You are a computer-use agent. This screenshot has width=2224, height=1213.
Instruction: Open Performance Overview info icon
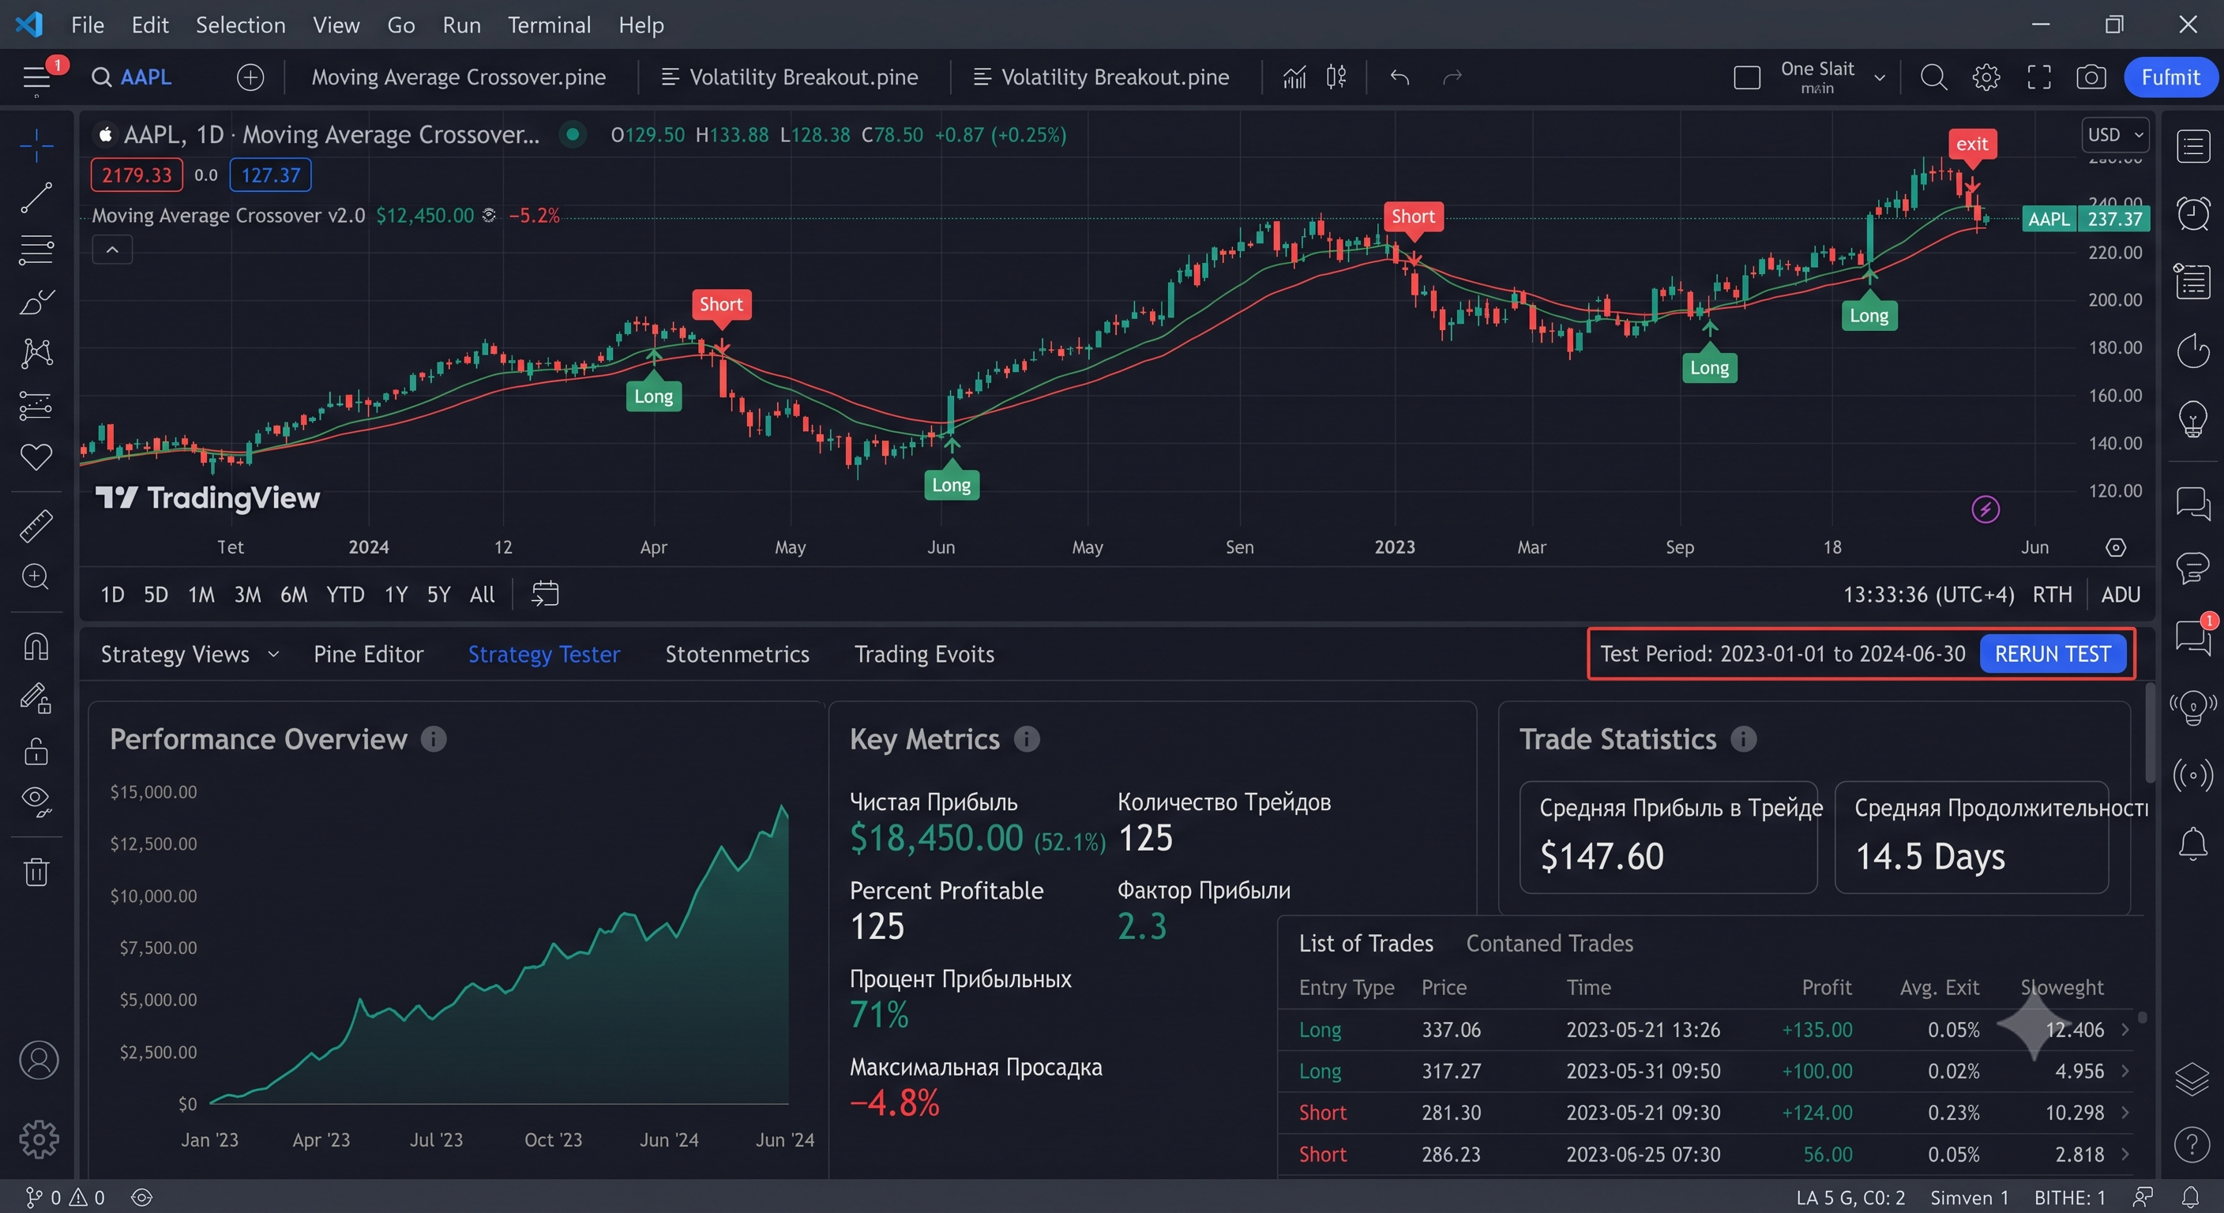[x=434, y=739]
